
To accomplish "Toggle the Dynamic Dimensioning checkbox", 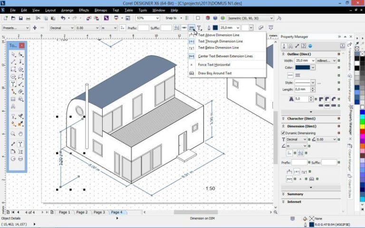I will point(283,133).
